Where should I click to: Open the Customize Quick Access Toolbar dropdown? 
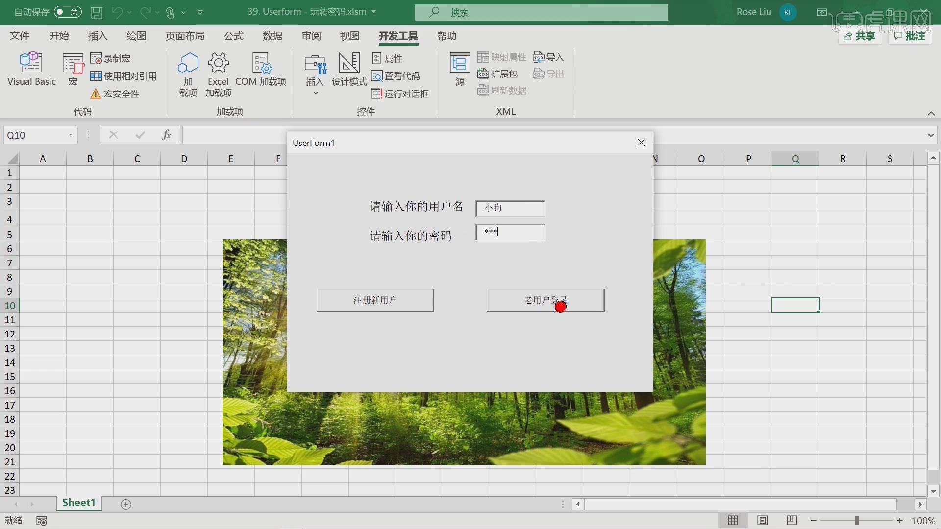(x=200, y=12)
